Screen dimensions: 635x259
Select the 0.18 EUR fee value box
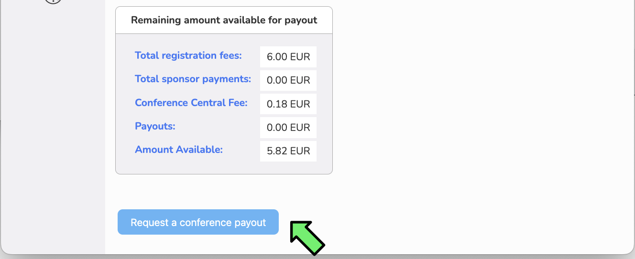[288, 104]
